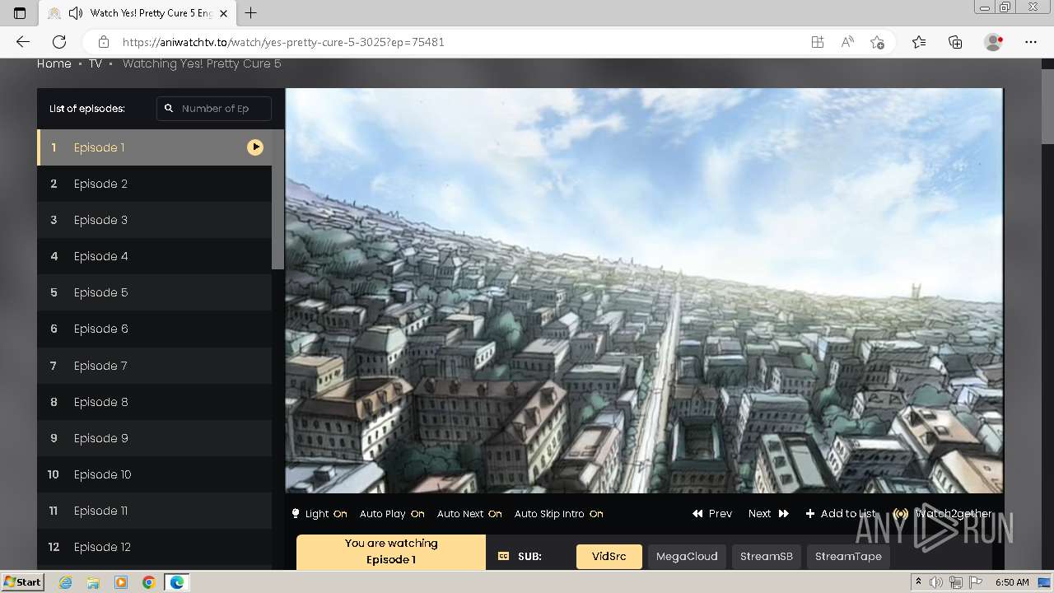Select Episode 10 in the list

[x=155, y=474]
